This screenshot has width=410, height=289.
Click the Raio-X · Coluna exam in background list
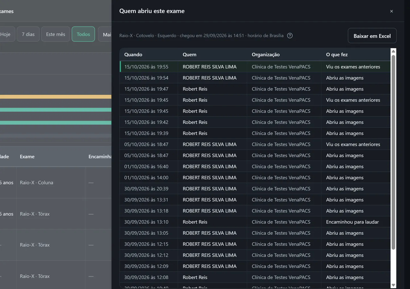point(36,183)
